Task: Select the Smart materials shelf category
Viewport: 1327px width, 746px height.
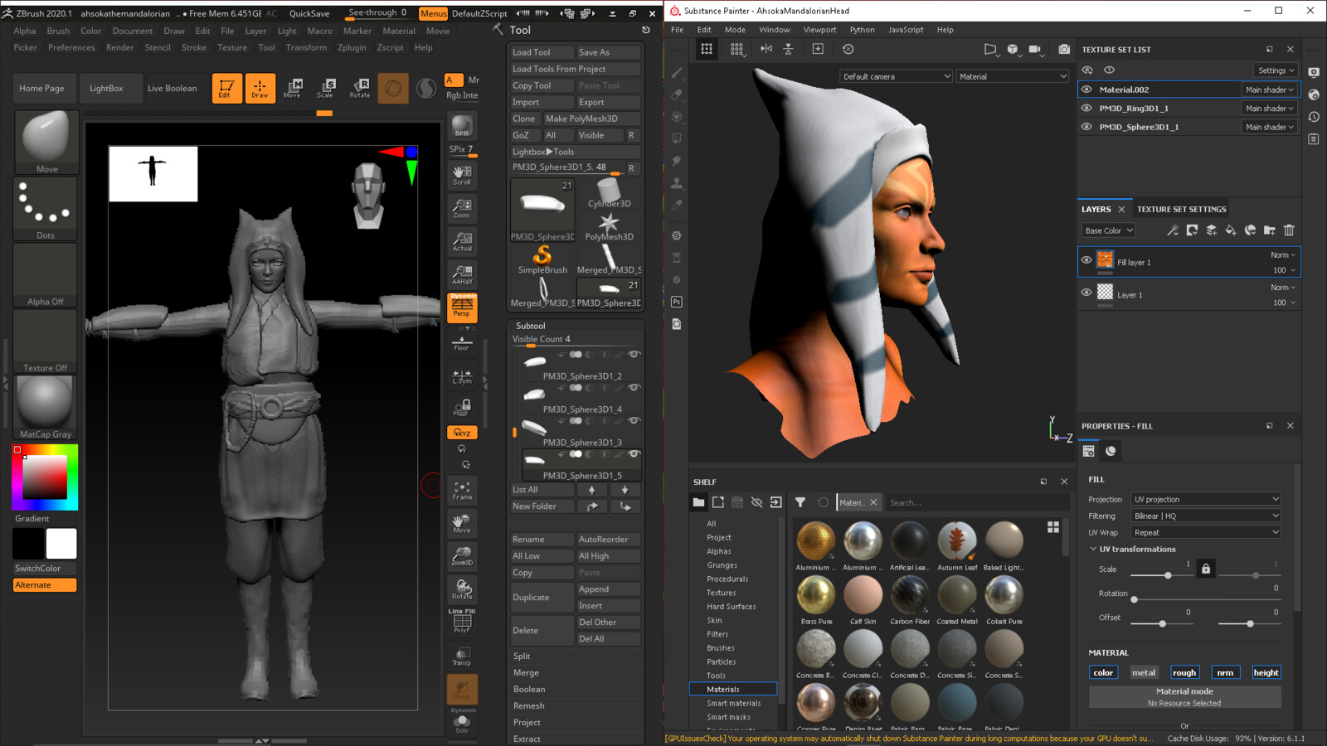Action: point(733,703)
